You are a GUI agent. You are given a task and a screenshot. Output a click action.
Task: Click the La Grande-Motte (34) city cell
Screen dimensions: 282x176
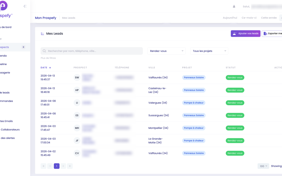(x=155, y=141)
